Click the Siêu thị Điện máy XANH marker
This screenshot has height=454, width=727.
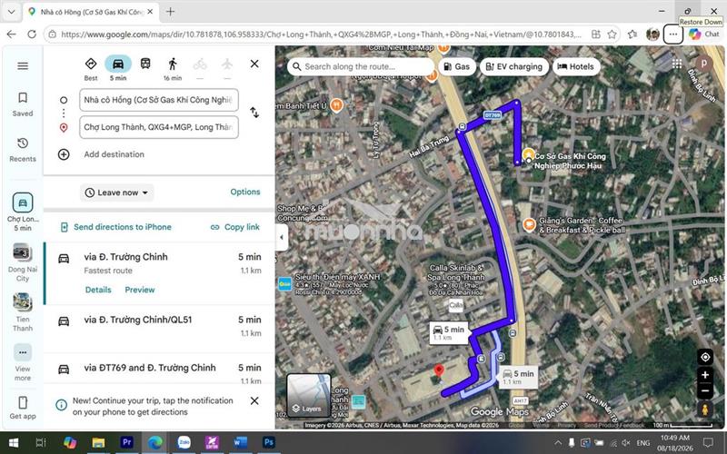pyautogui.click(x=284, y=283)
